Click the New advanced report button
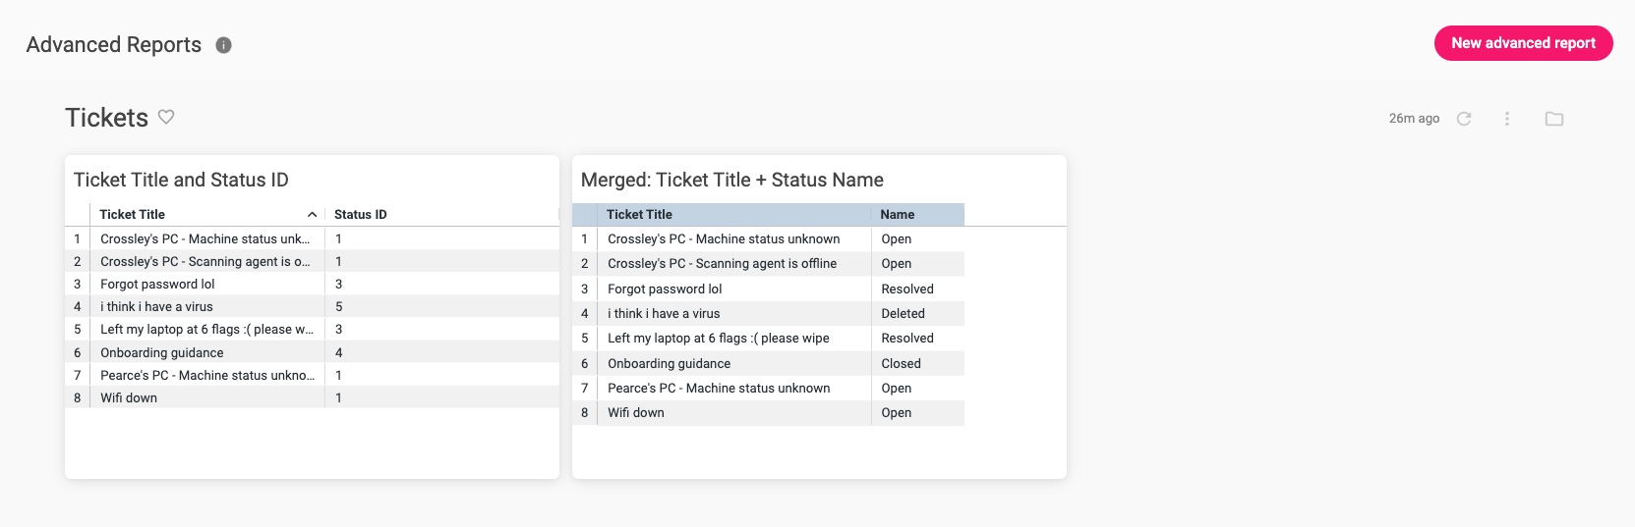Image resolution: width=1635 pixels, height=527 pixels. (x=1523, y=43)
